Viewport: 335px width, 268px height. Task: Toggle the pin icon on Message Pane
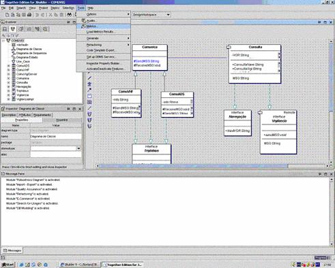click(x=320, y=174)
